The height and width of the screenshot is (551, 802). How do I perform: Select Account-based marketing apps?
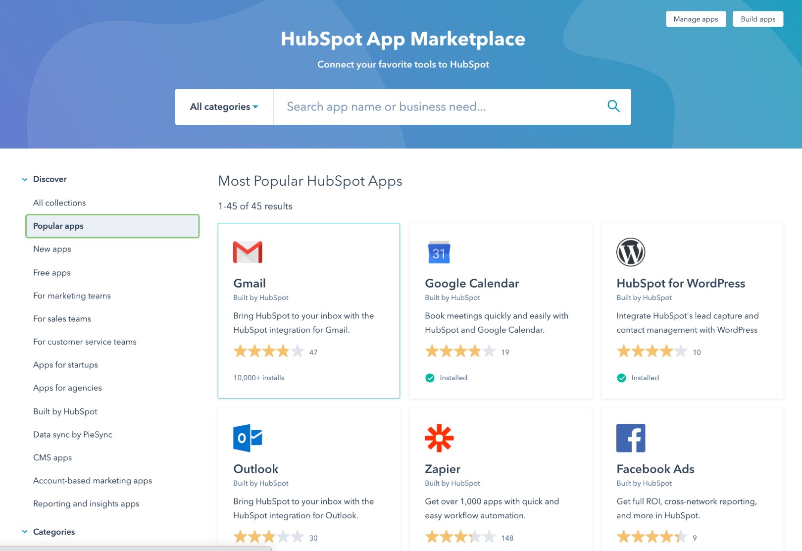pyautogui.click(x=93, y=481)
